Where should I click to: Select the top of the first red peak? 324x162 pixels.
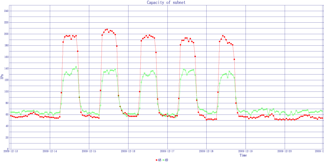click(69, 36)
